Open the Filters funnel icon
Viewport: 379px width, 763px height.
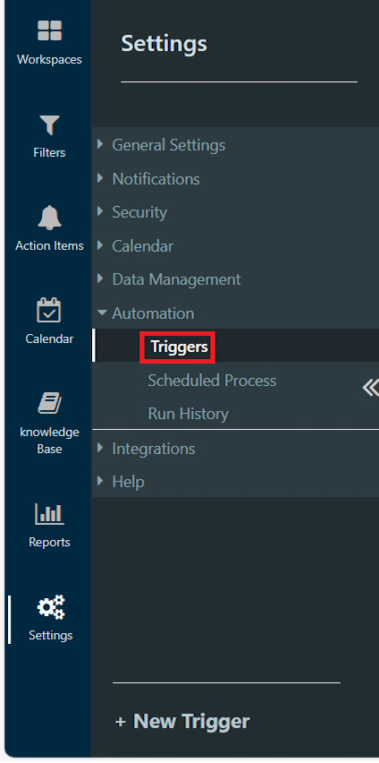pos(49,125)
